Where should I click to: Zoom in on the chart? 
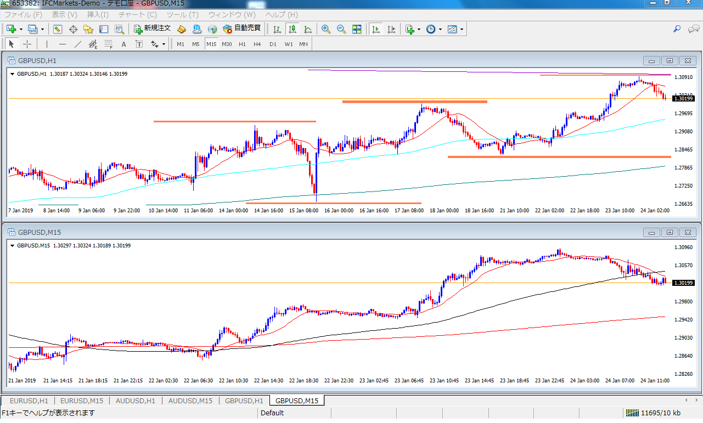pyautogui.click(x=326, y=29)
